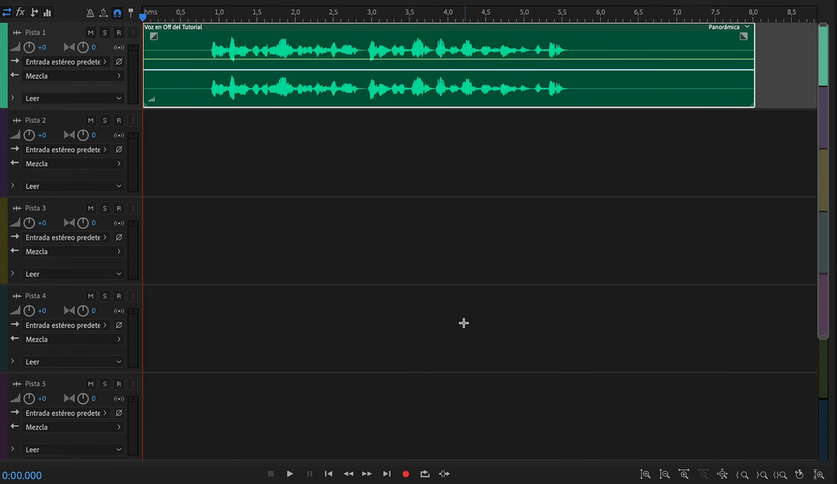Start playback with the Play button

[290, 474]
